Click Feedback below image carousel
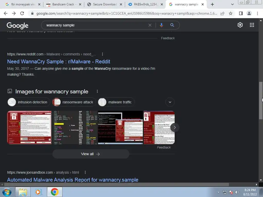The height and width of the screenshot is (197, 263). [x=164, y=147]
